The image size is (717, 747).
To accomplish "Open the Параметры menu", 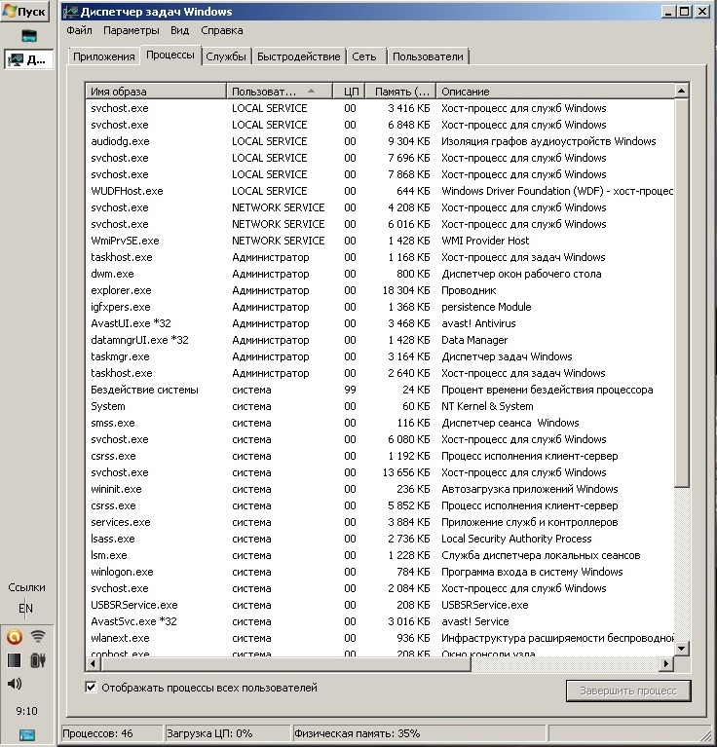I will pyautogui.click(x=131, y=30).
